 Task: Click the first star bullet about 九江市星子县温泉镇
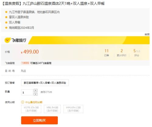[x=6, y=12]
